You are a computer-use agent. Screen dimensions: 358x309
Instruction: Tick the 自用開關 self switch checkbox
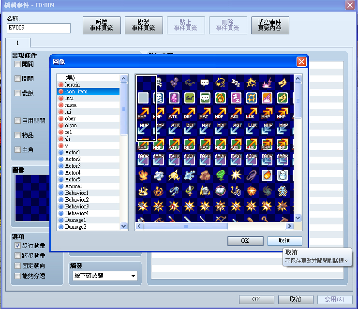coord(17,121)
